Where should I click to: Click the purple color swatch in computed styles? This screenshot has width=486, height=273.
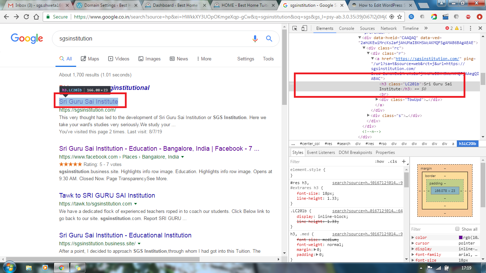coord(460,237)
